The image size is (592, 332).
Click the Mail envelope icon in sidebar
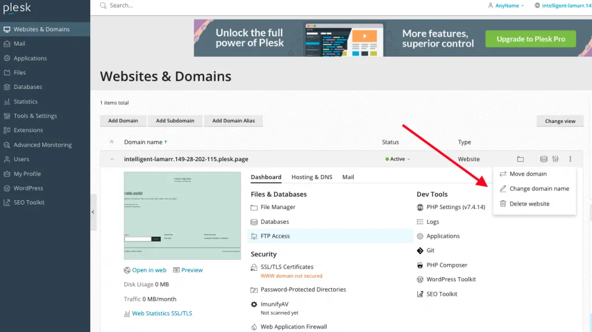(x=7, y=44)
